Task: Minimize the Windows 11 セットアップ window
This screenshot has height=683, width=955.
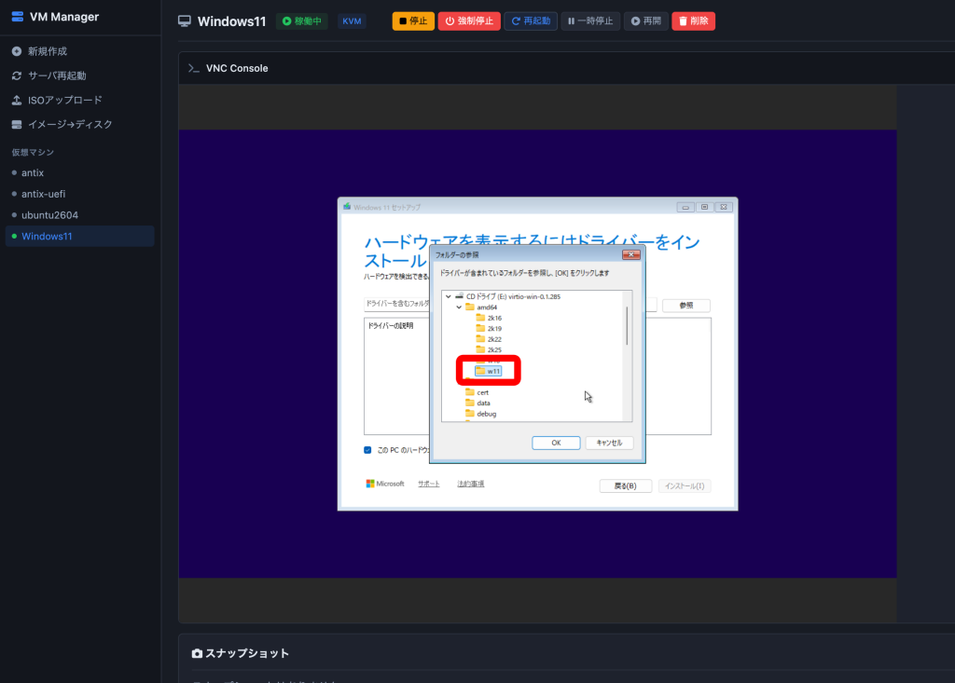Action: 685,207
